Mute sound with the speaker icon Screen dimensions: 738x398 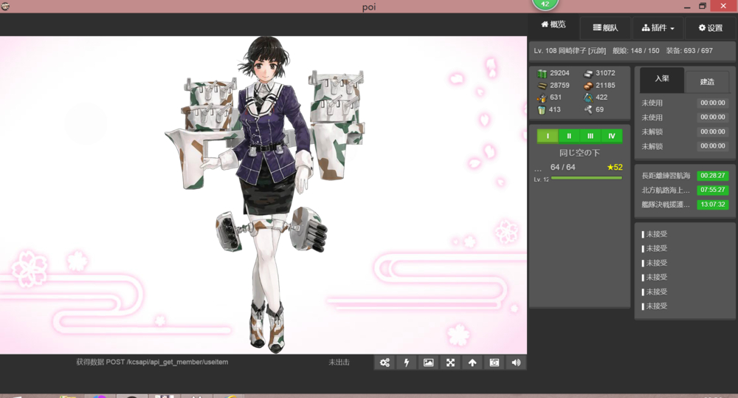click(516, 363)
